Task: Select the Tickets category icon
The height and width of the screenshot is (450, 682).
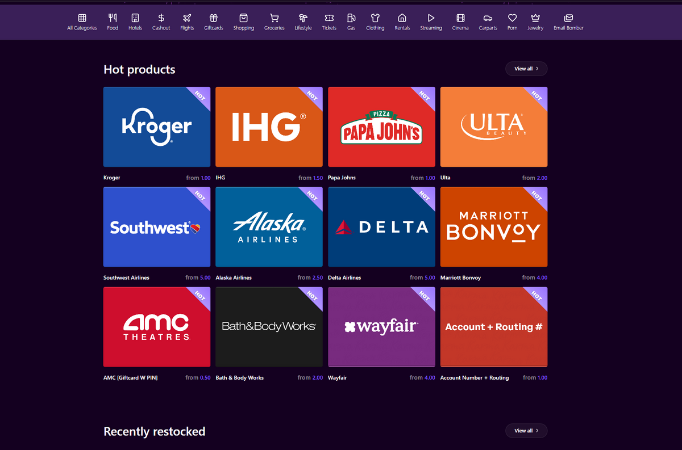Action: pyautogui.click(x=329, y=18)
